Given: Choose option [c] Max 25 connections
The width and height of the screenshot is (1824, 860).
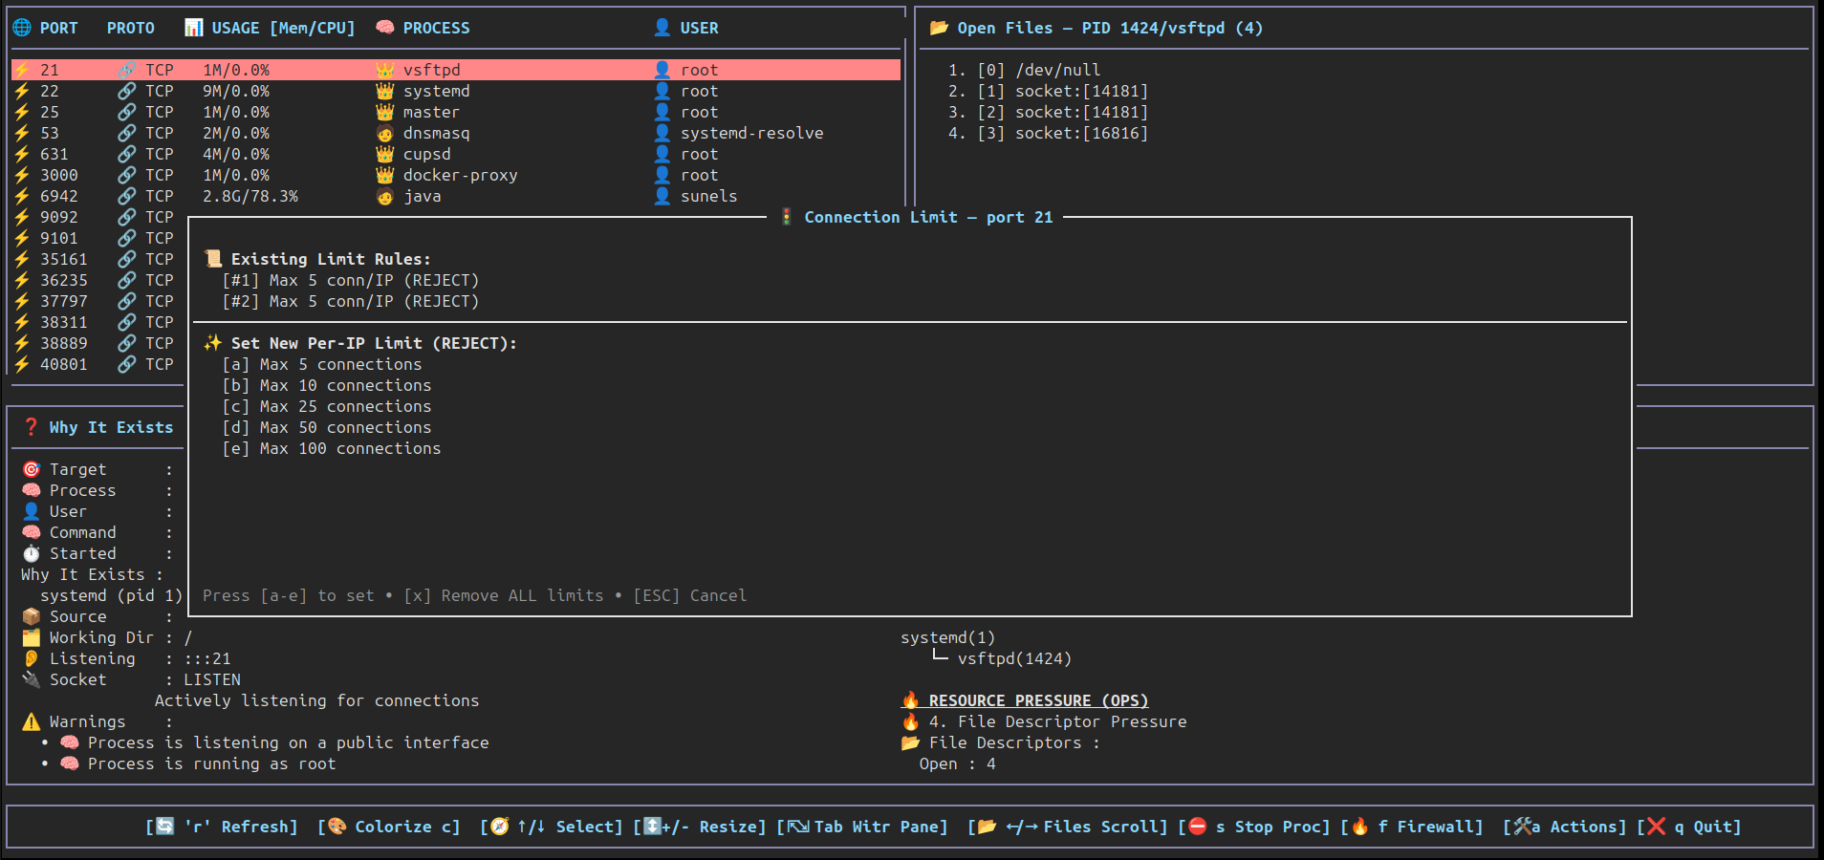Looking at the screenshot, I should tap(326, 406).
